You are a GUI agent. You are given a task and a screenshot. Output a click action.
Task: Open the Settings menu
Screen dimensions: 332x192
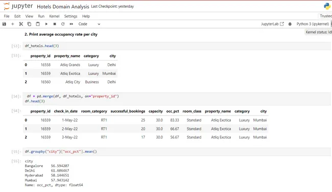(x=70, y=16)
